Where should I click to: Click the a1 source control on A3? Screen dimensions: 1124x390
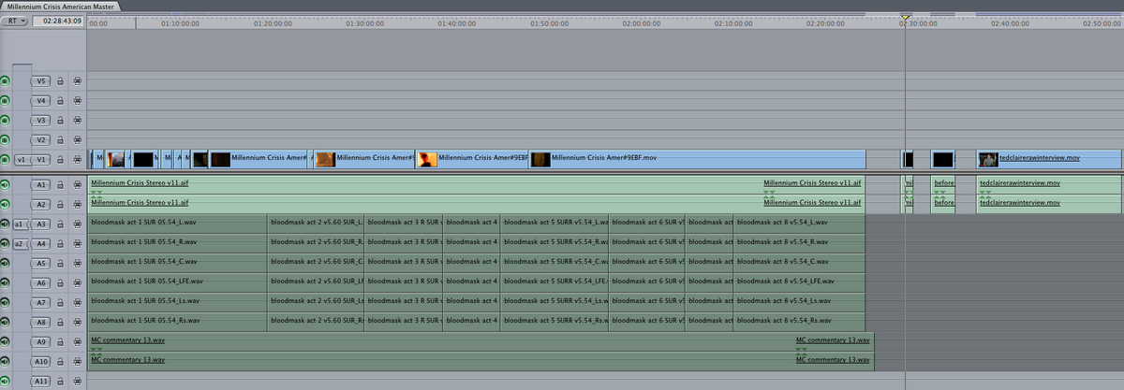19,224
